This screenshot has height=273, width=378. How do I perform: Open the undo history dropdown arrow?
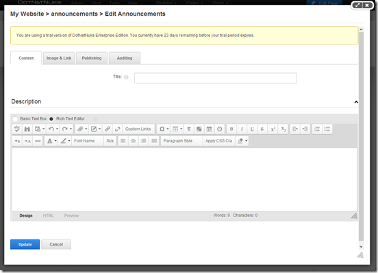pos(57,129)
